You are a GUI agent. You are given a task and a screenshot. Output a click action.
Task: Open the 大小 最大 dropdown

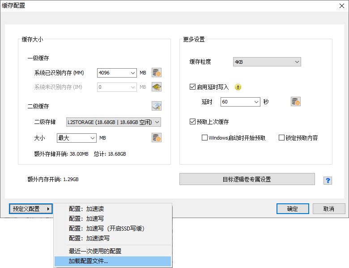(x=77, y=138)
